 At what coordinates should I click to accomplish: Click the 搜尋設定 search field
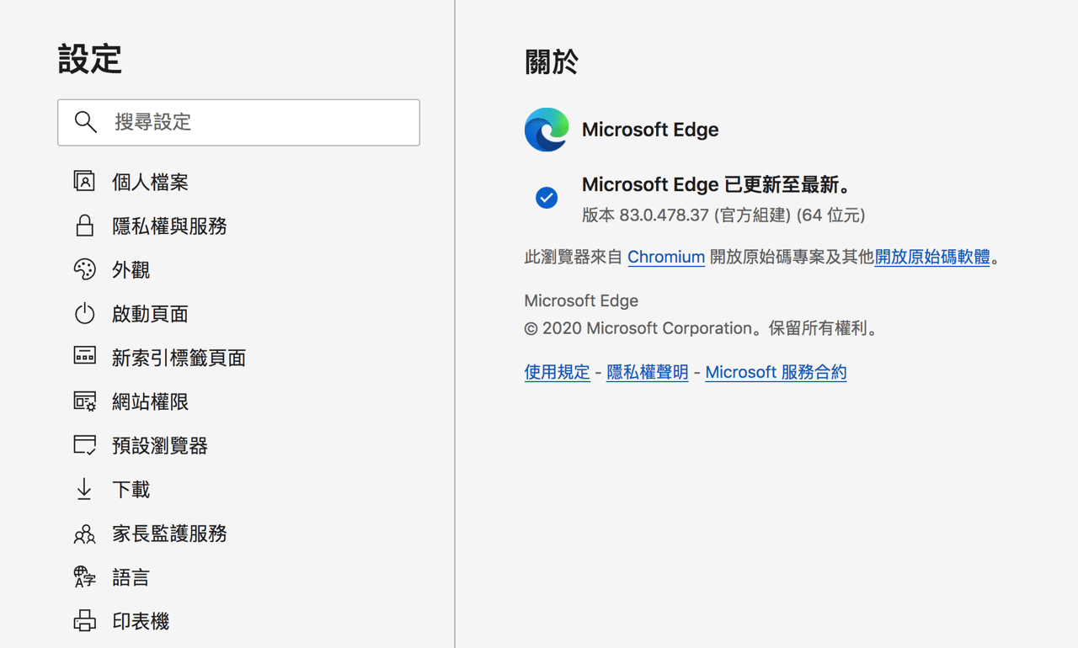[238, 122]
